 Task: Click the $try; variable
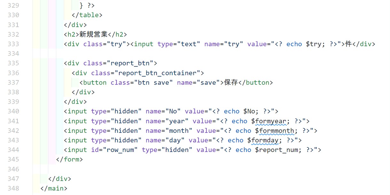[x=316, y=44]
